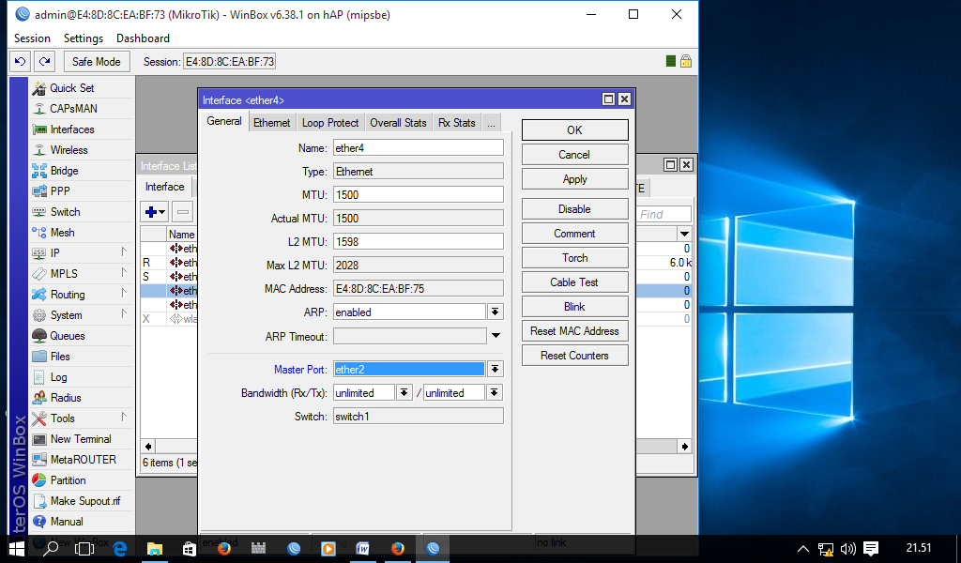Click the Find box in Interface List
This screenshot has height=563, width=961.
point(664,214)
